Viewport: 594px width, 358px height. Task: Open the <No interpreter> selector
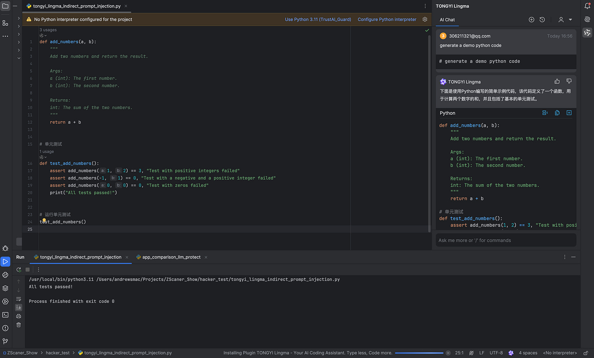(560, 353)
